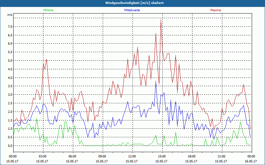The image size is (265, 165).
Task: Select the 7,0 y-axis value
Action: [x=10, y=27]
